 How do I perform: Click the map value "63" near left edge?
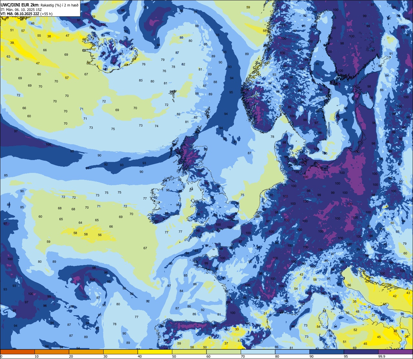pyautogui.click(x=8, y=57)
